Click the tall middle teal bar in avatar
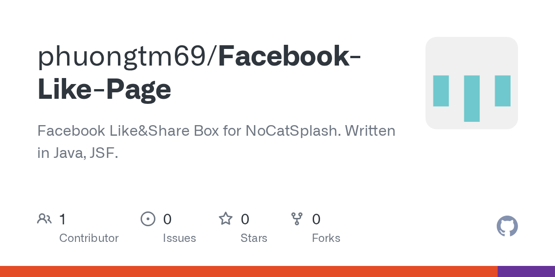Screen dimensions: 555x277 coord(472,98)
